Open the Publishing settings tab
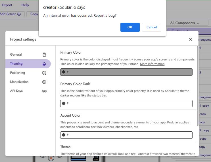Viewport: 211px width, 162px height. pyautogui.click(x=17, y=73)
